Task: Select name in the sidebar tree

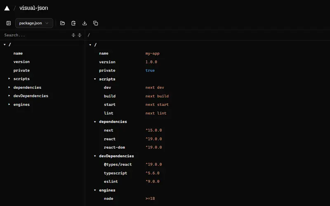Action: [18, 53]
